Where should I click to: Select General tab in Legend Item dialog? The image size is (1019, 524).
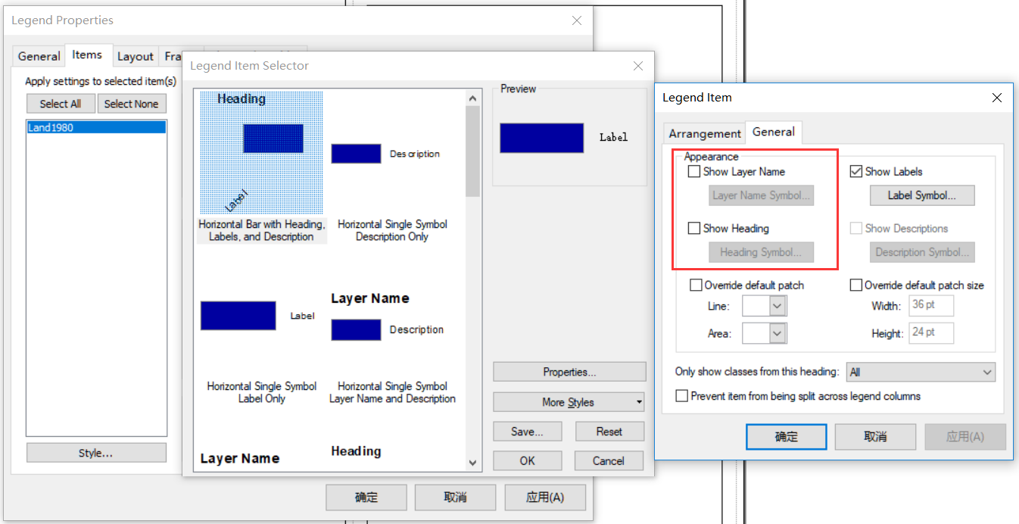click(x=773, y=132)
